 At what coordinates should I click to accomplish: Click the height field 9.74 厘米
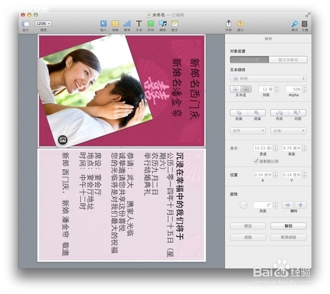click(x=292, y=148)
